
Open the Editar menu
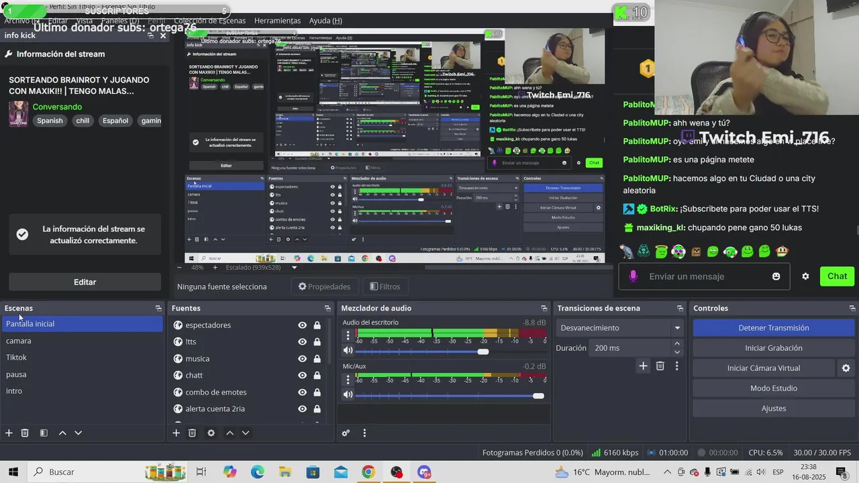58,21
